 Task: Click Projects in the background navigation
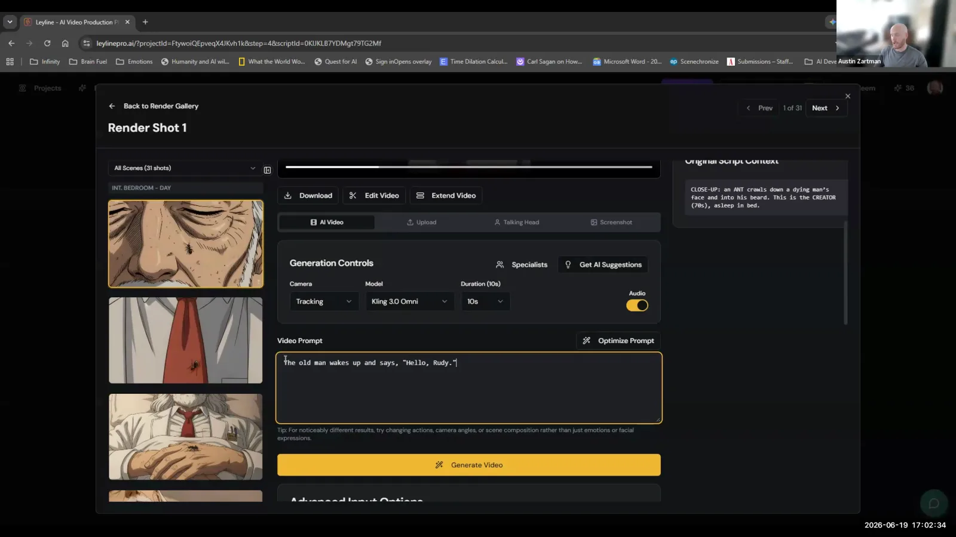click(x=41, y=88)
